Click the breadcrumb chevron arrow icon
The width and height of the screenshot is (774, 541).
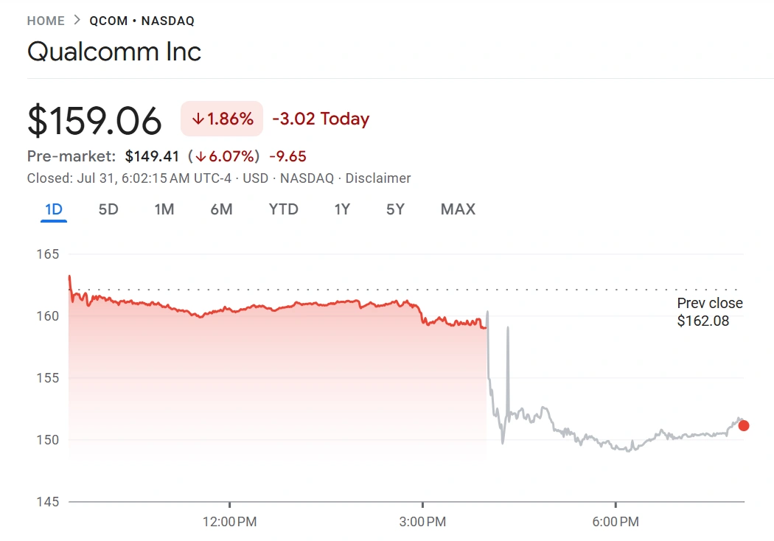pyautogui.click(x=77, y=21)
